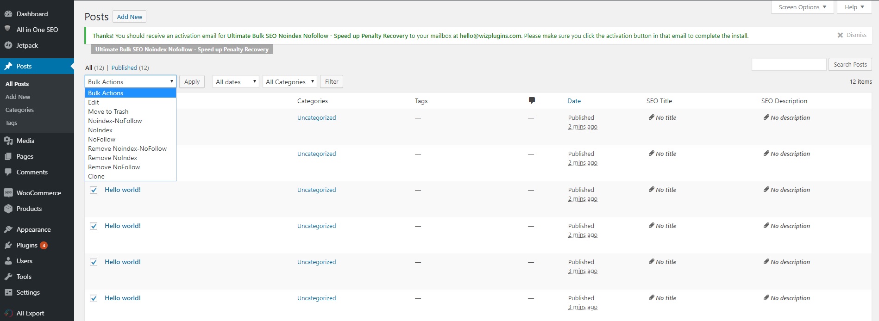Click the comments bubble column header icon
This screenshot has height=321, width=879.
tap(532, 101)
